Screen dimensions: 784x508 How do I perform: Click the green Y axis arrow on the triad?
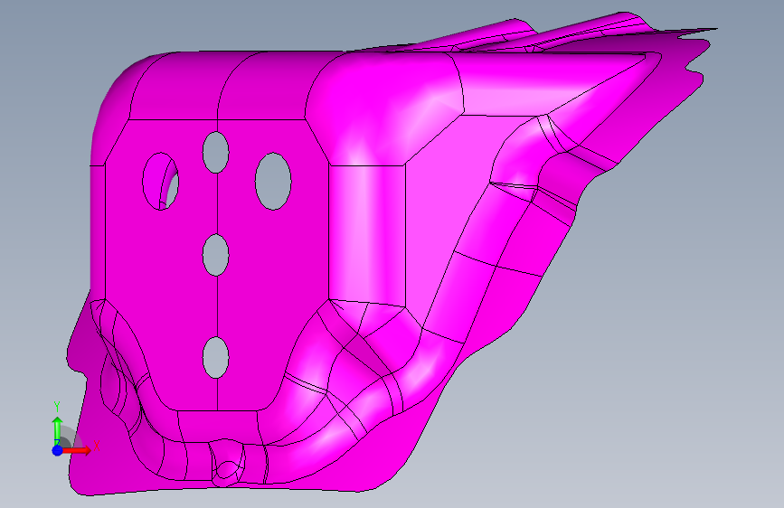58,430
